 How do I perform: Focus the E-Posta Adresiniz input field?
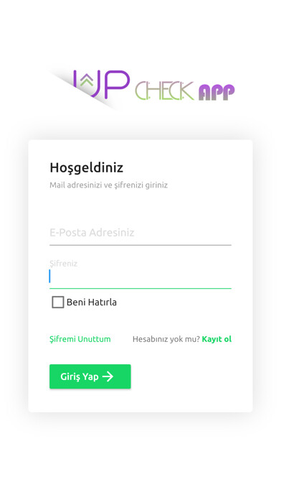140,233
